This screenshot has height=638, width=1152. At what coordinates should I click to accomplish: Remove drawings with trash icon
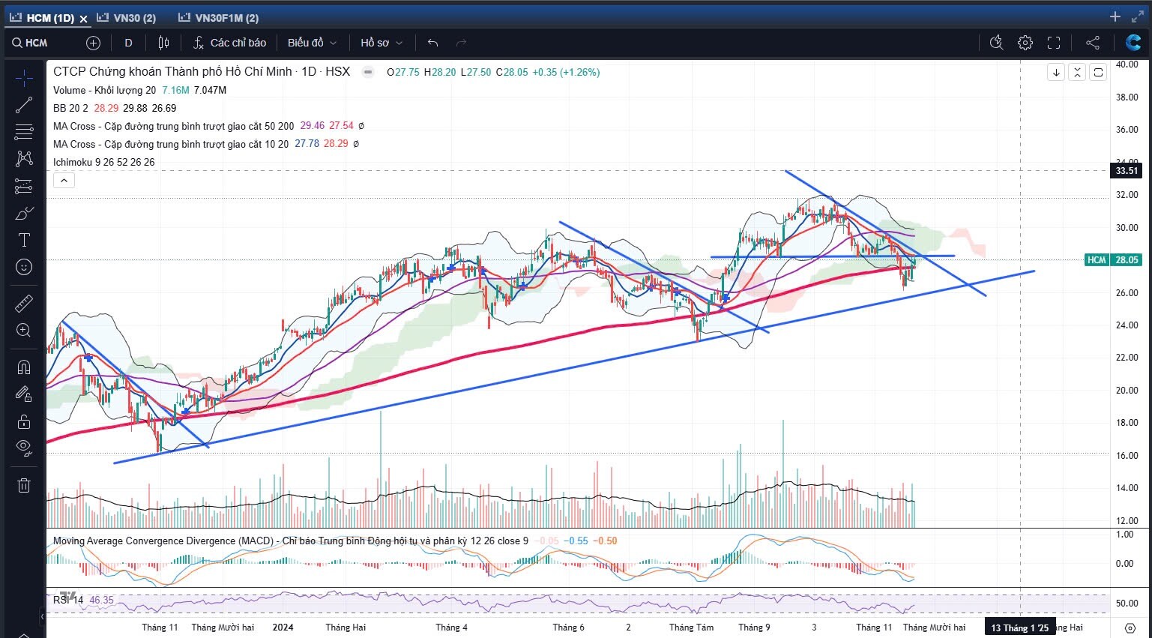click(24, 485)
